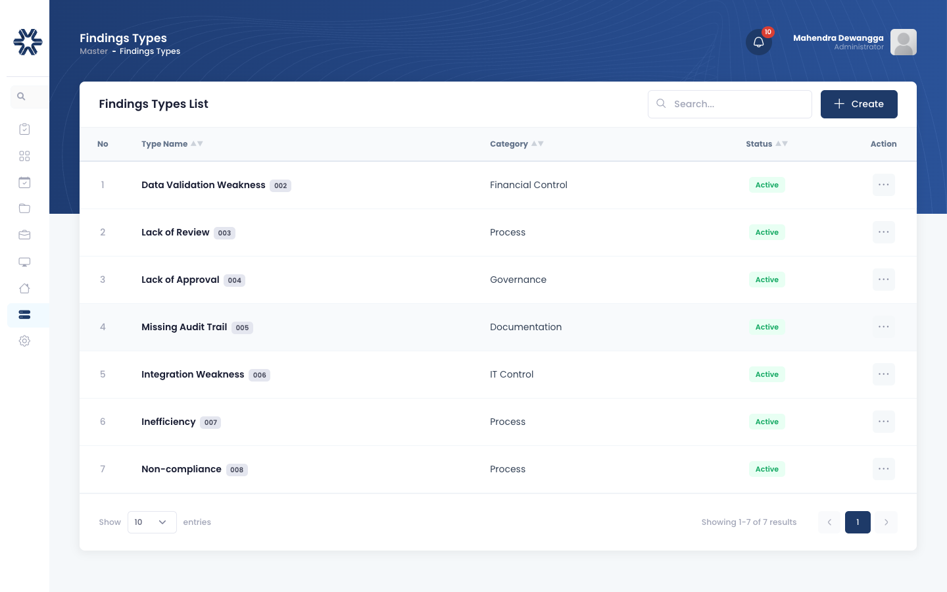Focus the Search input field

coord(730,104)
